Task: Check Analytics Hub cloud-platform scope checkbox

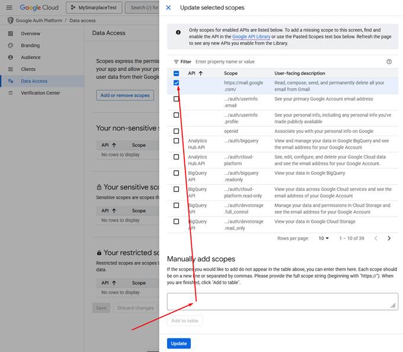Action: pyautogui.click(x=177, y=157)
